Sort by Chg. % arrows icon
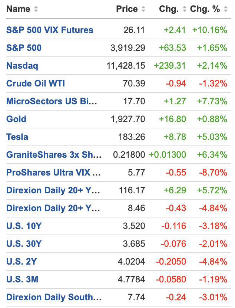 pyautogui.click(x=226, y=9)
